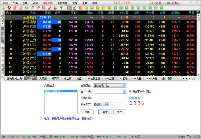201x139 pixels.
Task: Select the 15-minute period icon
Action: pos(132,8)
